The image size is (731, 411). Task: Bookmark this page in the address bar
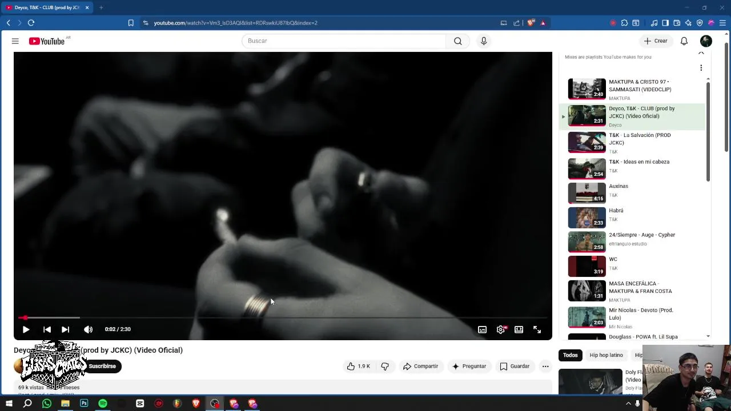(131, 23)
